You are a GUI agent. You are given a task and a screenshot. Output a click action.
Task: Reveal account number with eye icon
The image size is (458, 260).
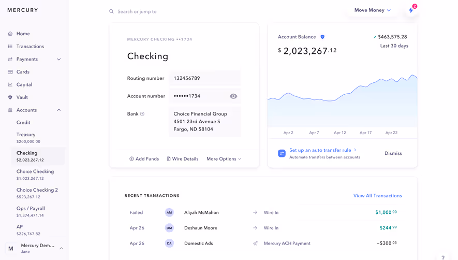click(x=233, y=96)
